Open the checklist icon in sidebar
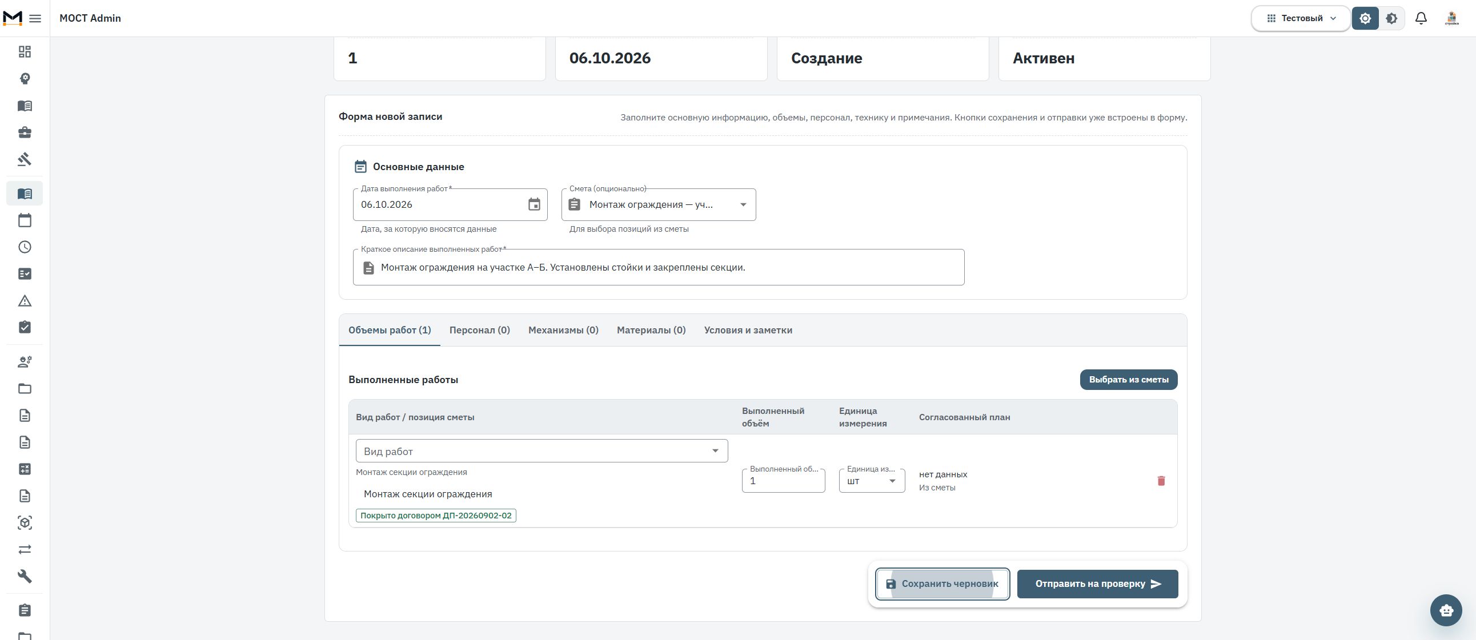The width and height of the screenshot is (1476, 640). tap(25, 274)
